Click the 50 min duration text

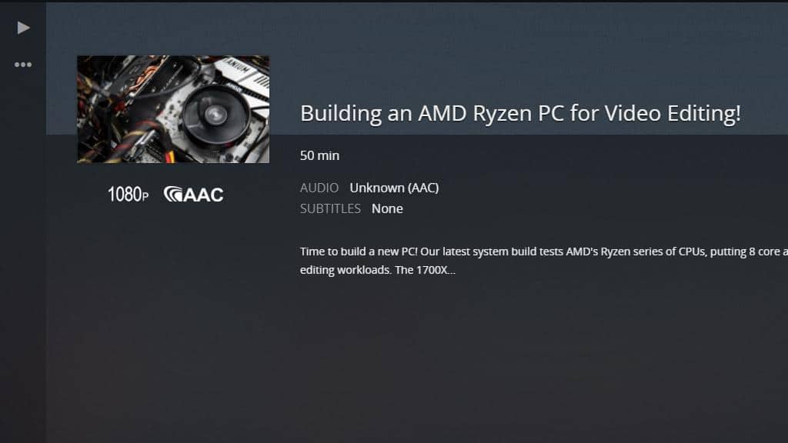click(x=319, y=155)
